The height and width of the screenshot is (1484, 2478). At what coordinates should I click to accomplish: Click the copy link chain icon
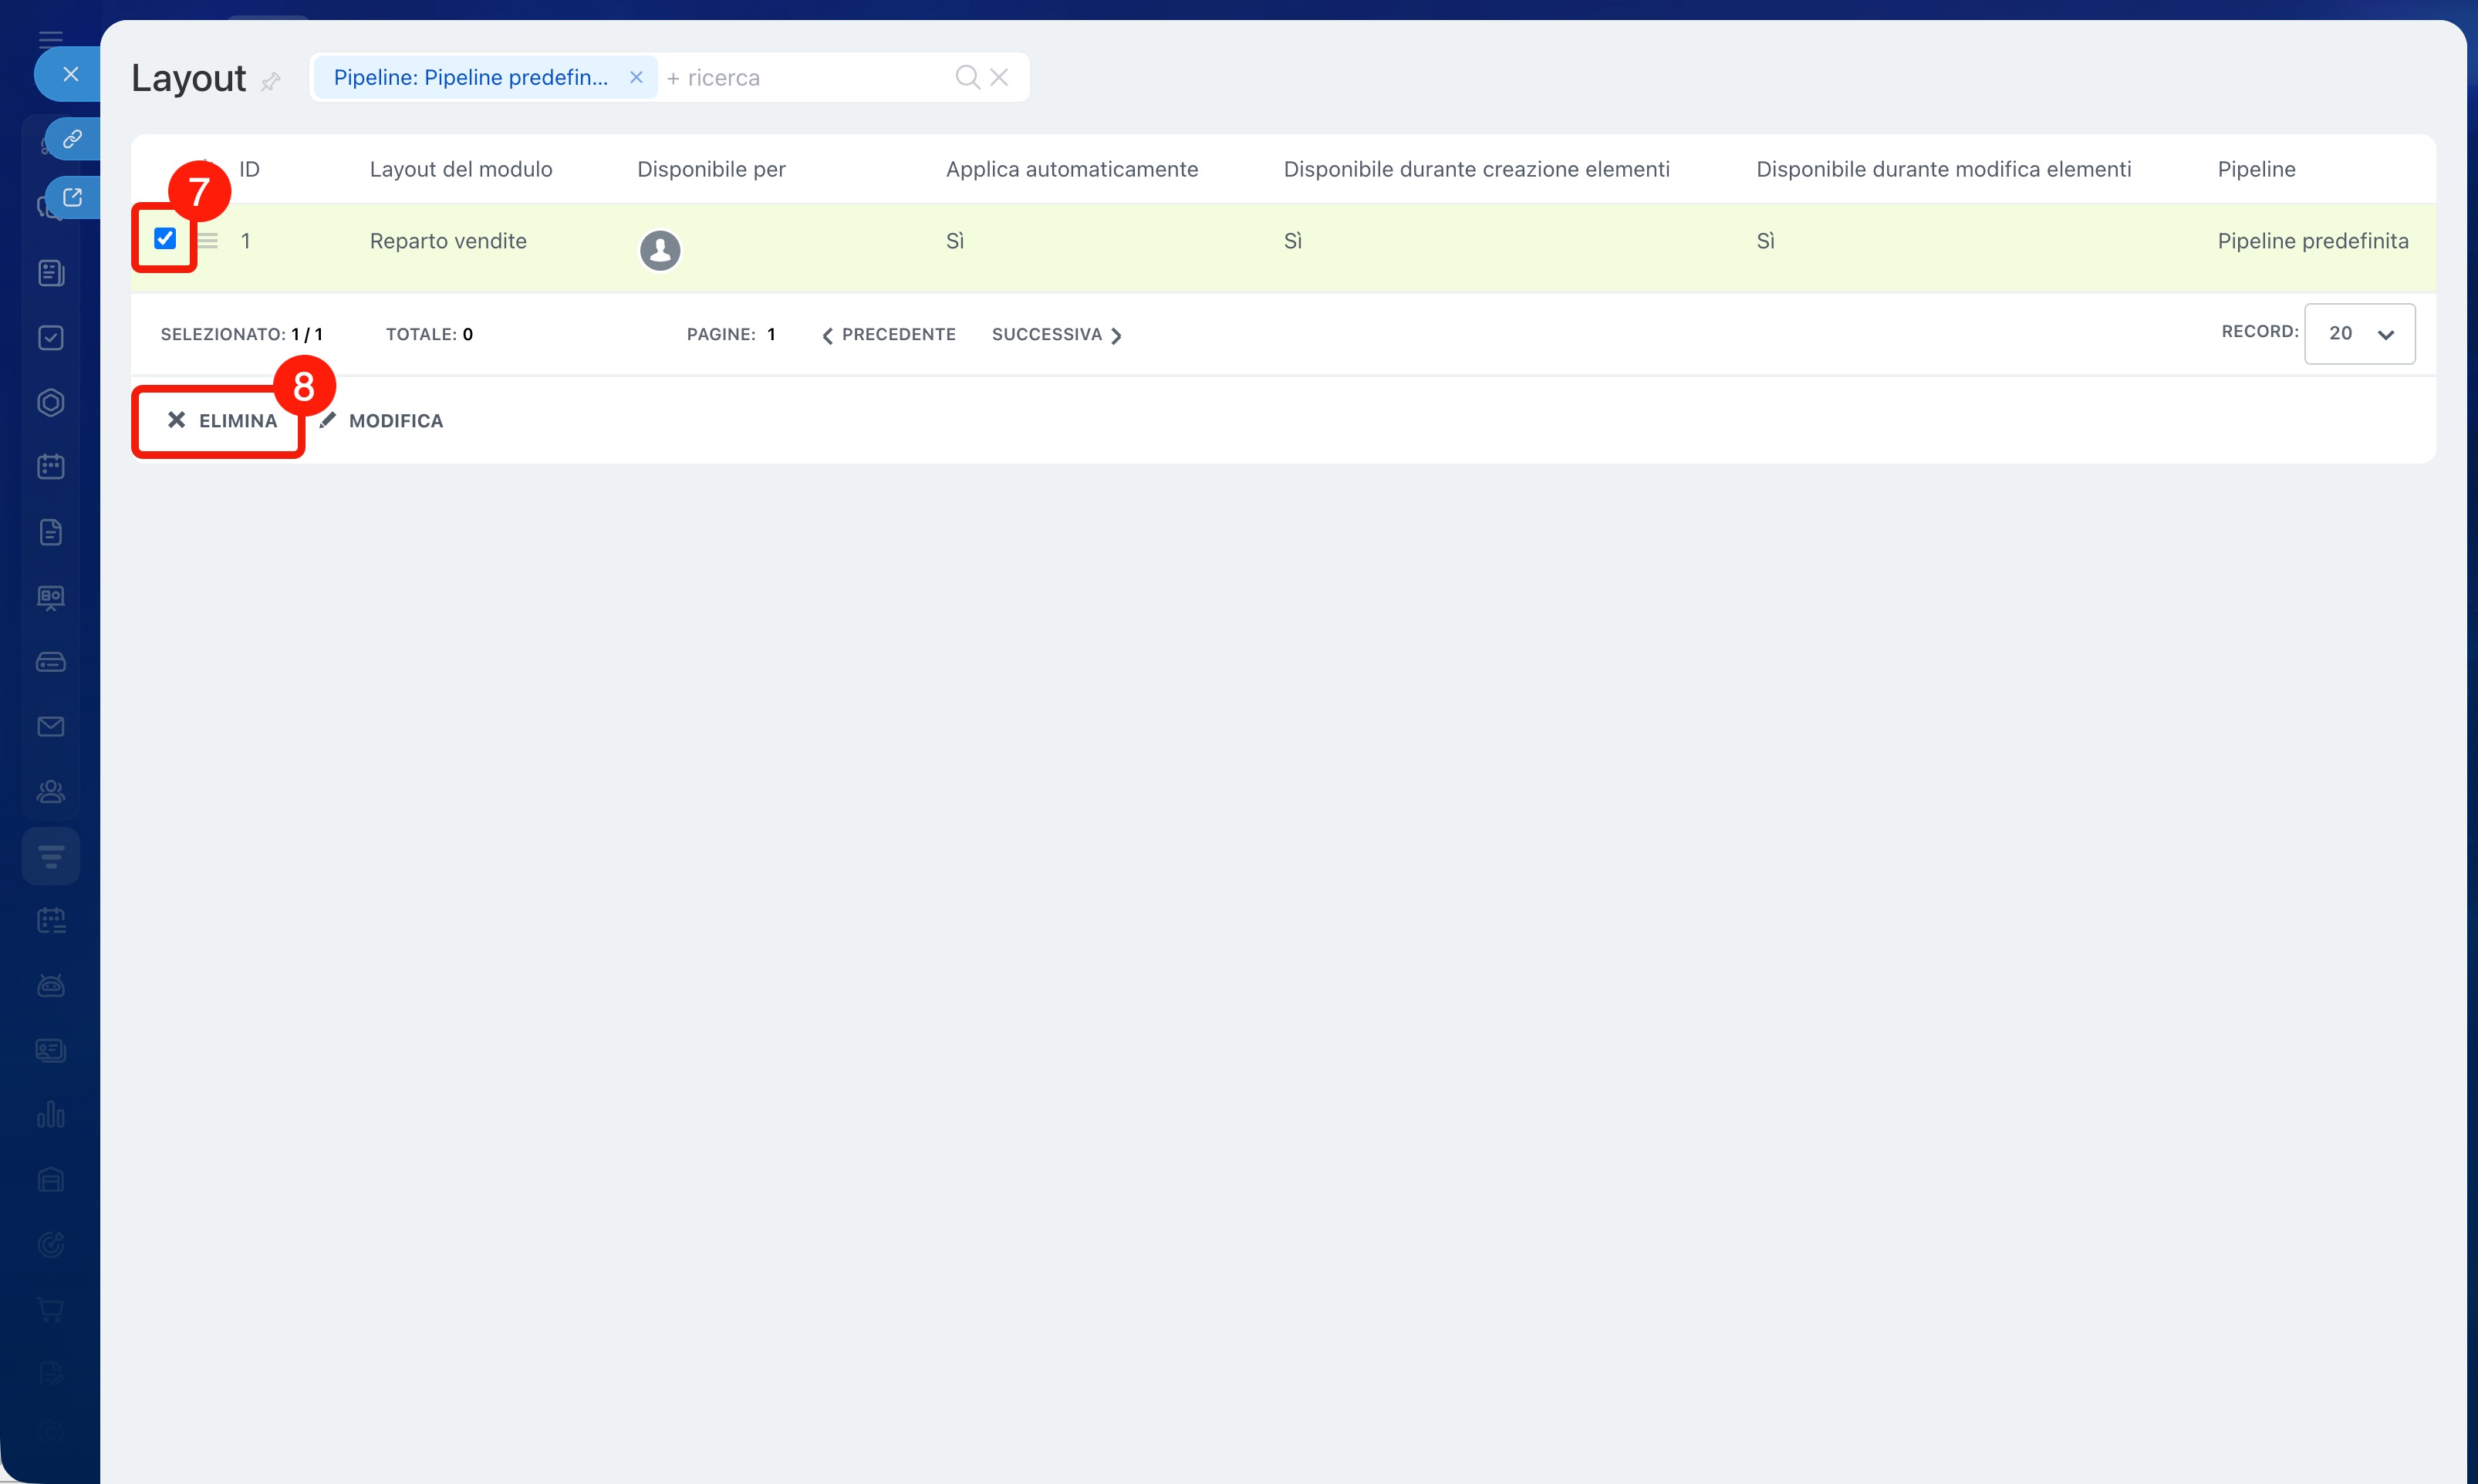pyautogui.click(x=72, y=139)
